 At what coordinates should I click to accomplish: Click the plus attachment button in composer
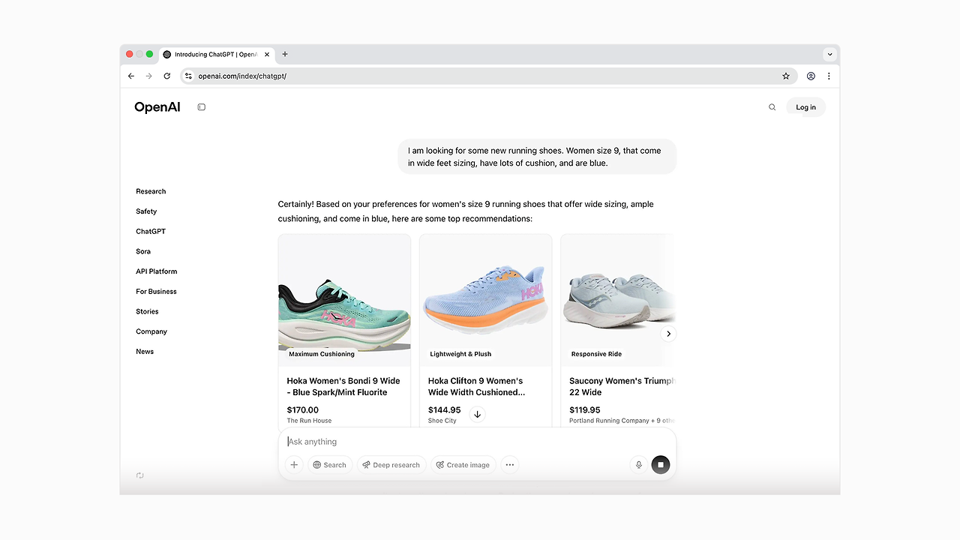pos(294,465)
